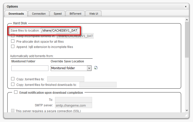Click the scrollbar up arrow
Screen dimensions: 193x122
tap(187, 20)
